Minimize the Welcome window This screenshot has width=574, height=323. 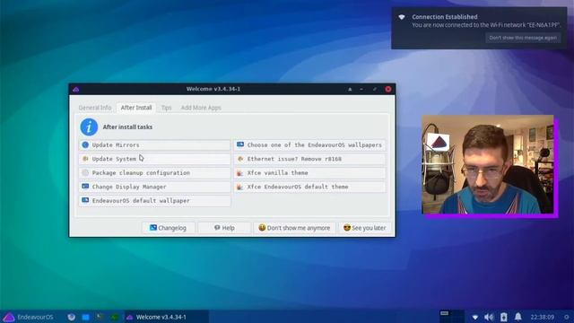click(361, 90)
